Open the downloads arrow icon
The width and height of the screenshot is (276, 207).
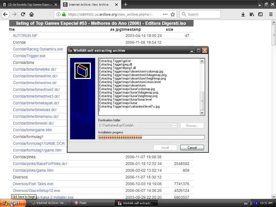click(x=243, y=14)
